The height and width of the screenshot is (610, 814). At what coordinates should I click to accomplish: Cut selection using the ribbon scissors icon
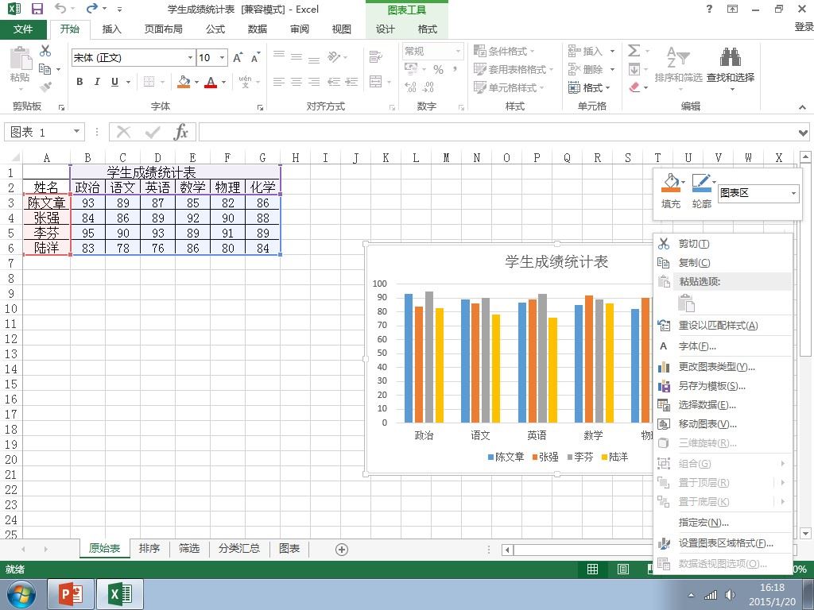tap(45, 51)
